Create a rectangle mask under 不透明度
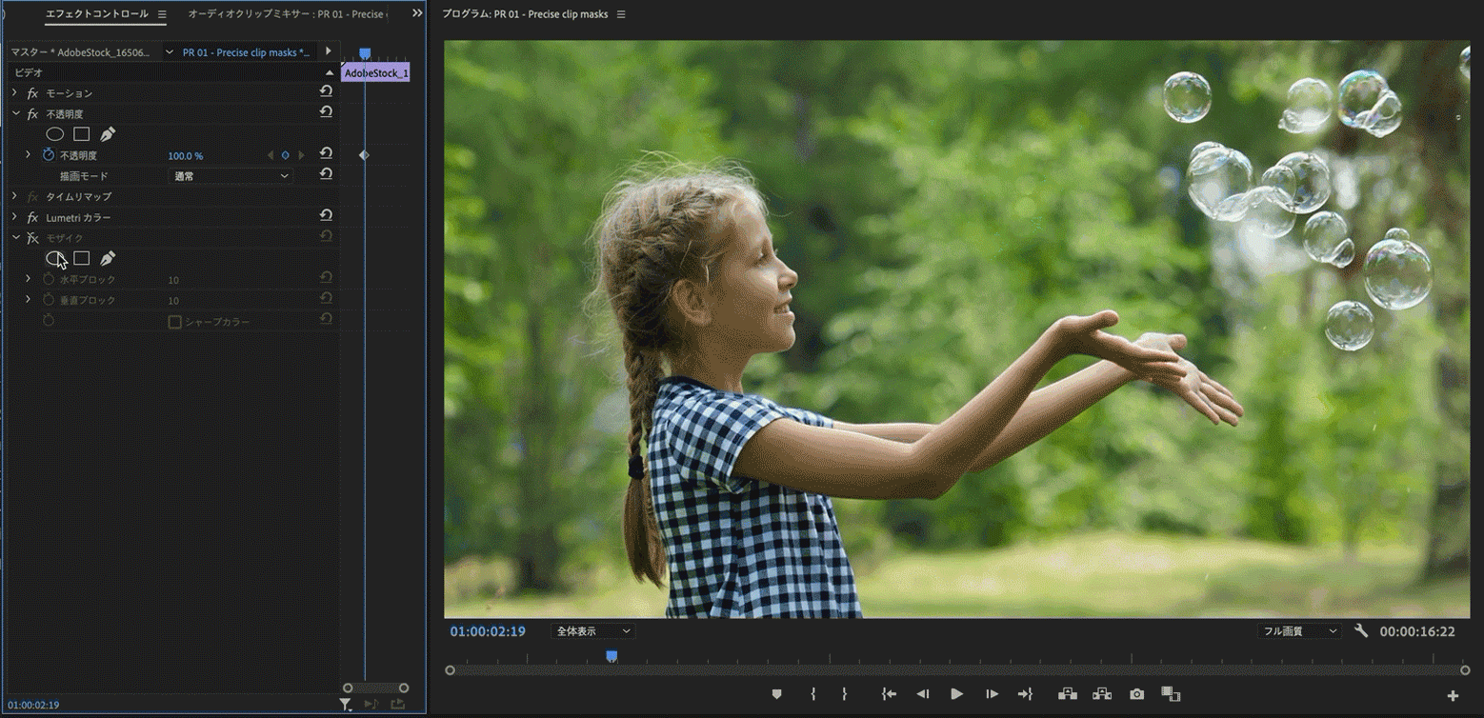Image resolution: width=1484 pixels, height=718 pixels. tap(82, 134)
